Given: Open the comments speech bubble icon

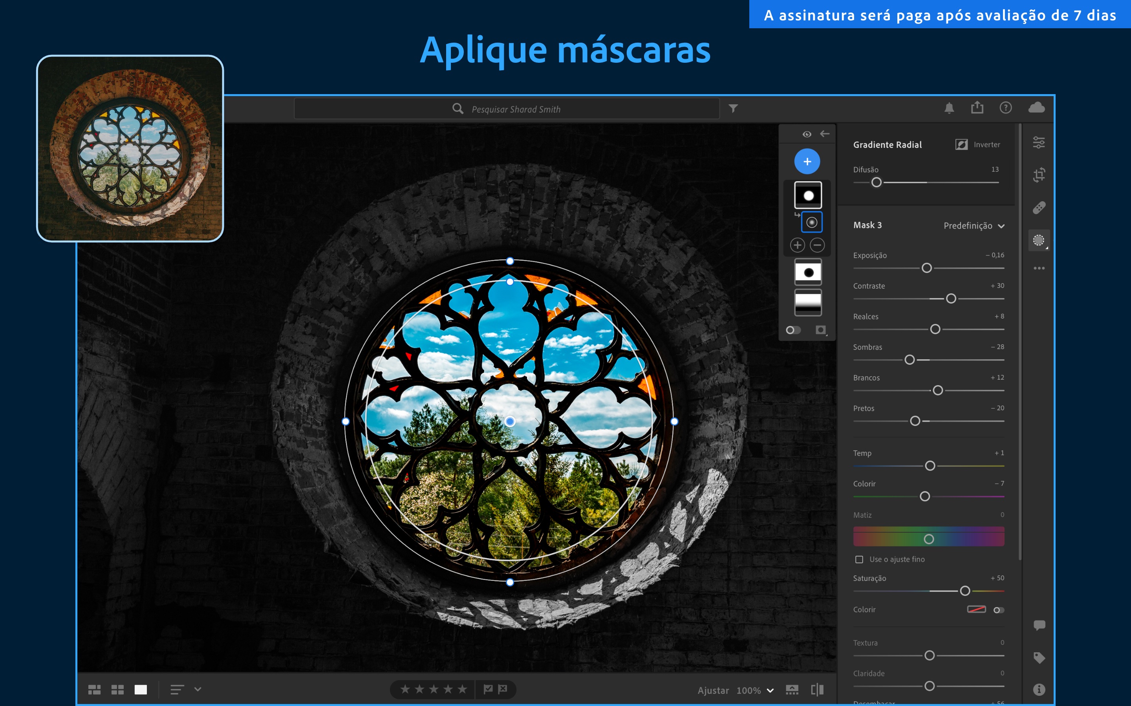Looking at the screenshot, I should tap(1039, 625).
